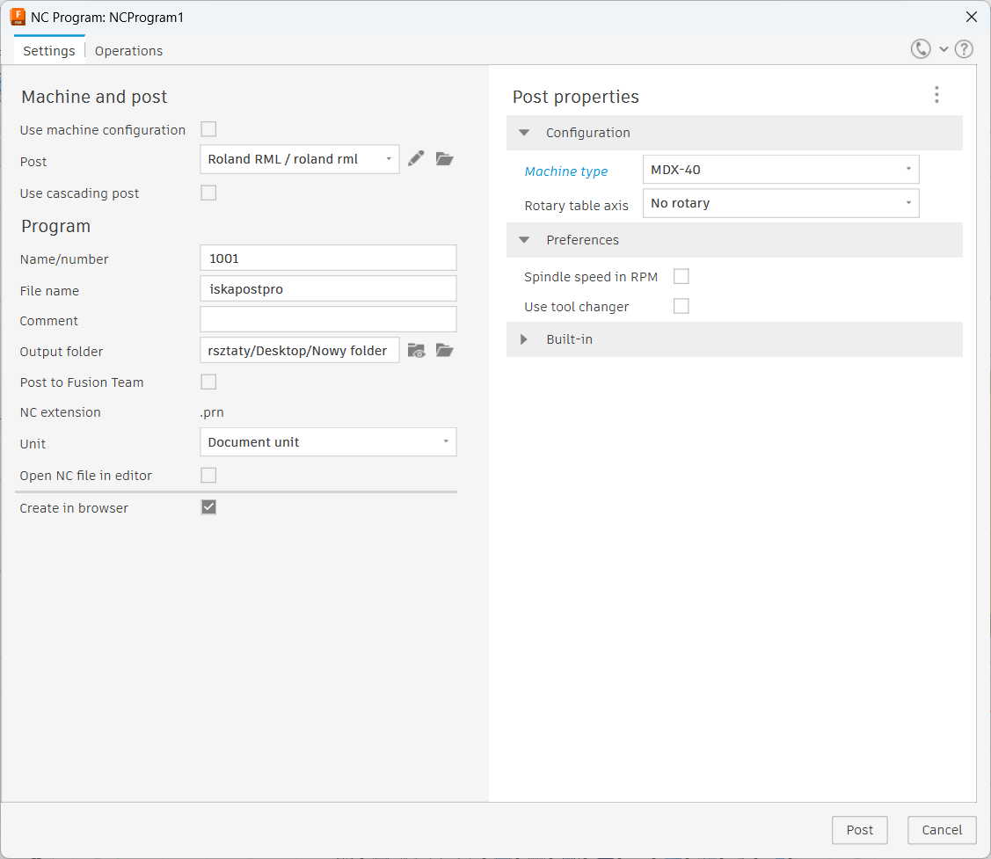Open the Post dropdown (Roland RML)
Image resolution: width=991 pixels, height=859 pixels.
click(300, 159)
